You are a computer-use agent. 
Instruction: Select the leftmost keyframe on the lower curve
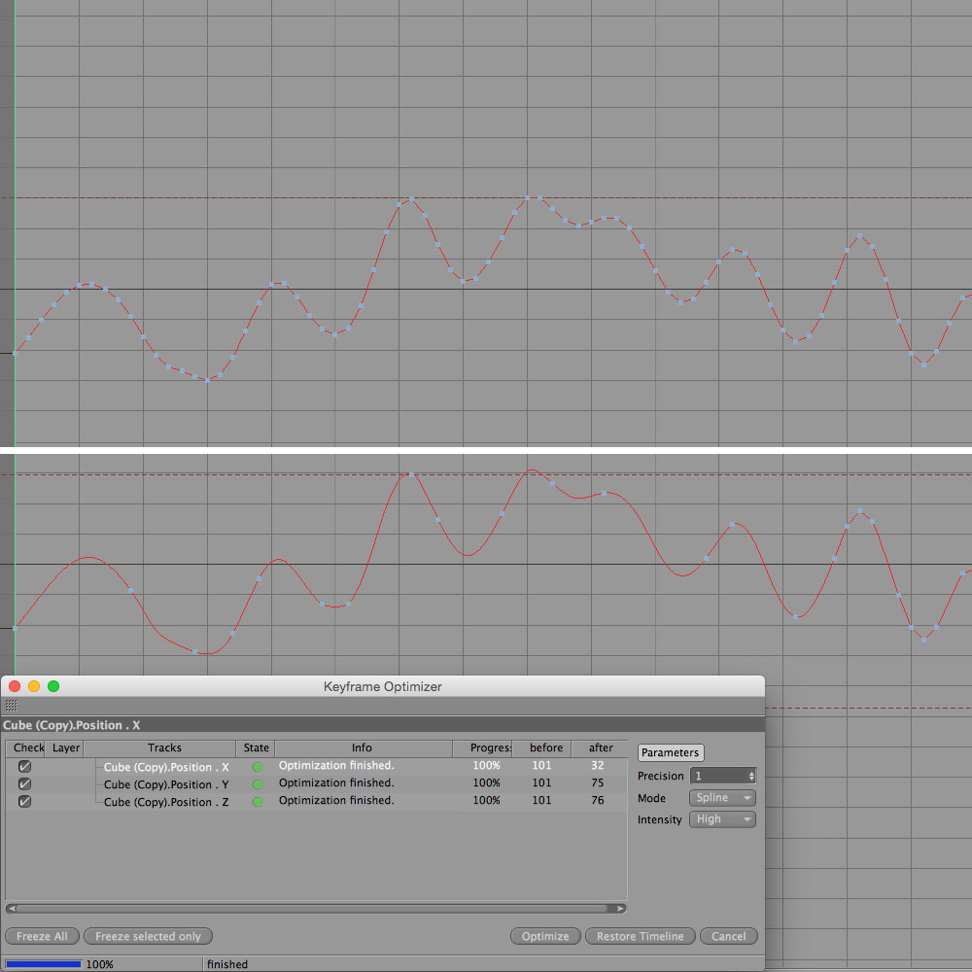(15, 628)
